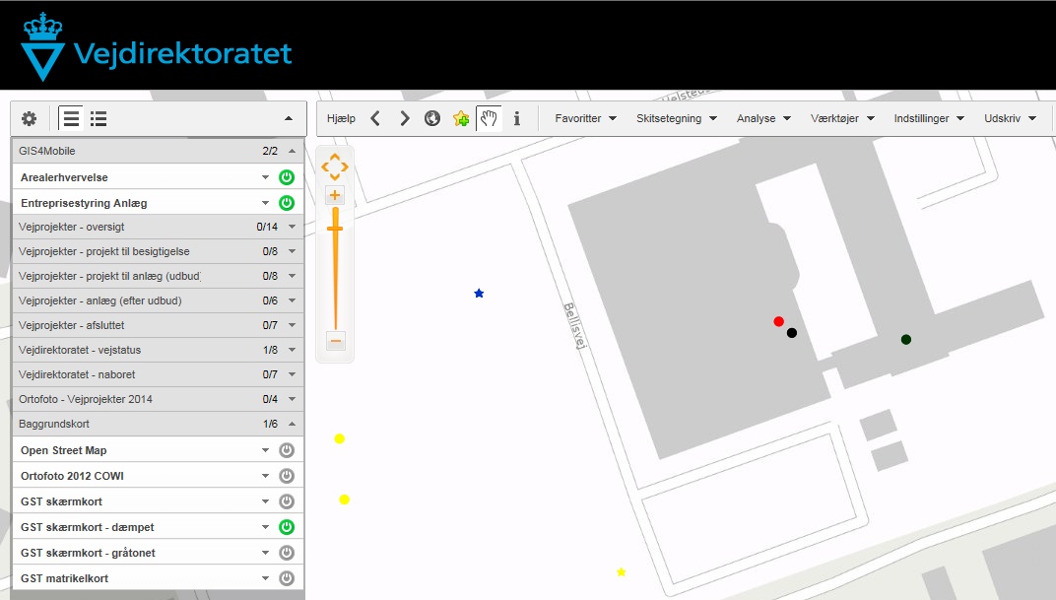Expand Vejprojekter - projekt til besigtigelse group

click(x=292, y=251)
